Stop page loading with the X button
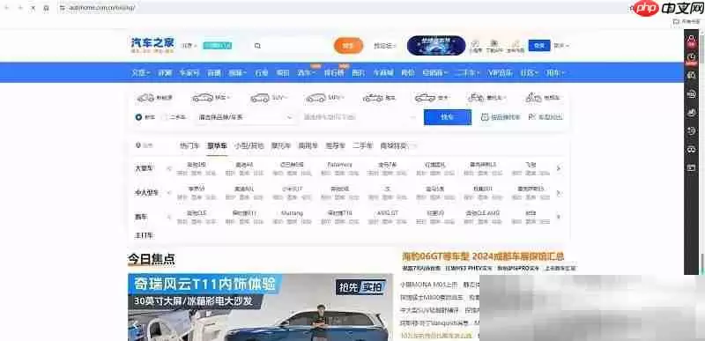This screenshot has height=341, width=705. (x=33, y=8)
